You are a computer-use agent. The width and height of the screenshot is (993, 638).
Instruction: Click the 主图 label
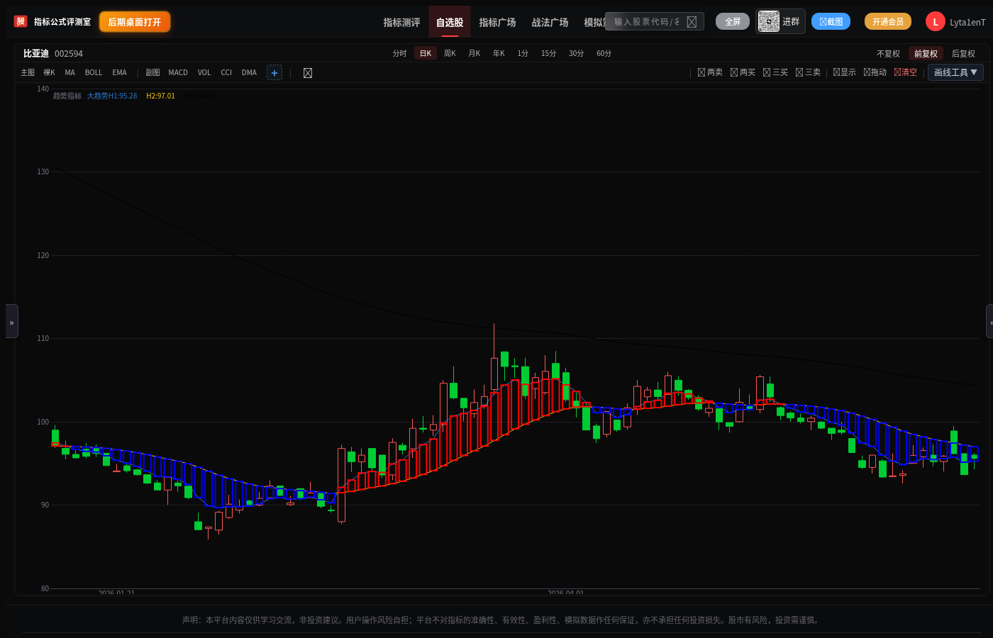click(x=28, y=72)
